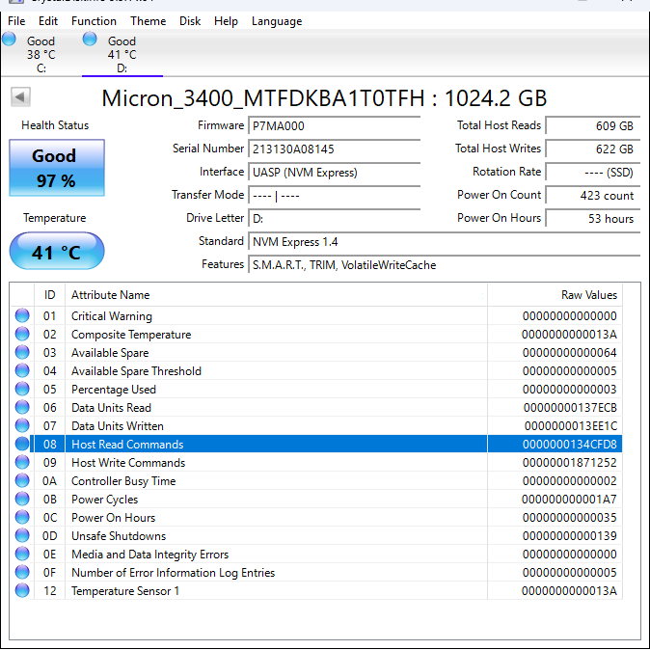Select the Data Units Read attribute name

click(x=111, y=408)
